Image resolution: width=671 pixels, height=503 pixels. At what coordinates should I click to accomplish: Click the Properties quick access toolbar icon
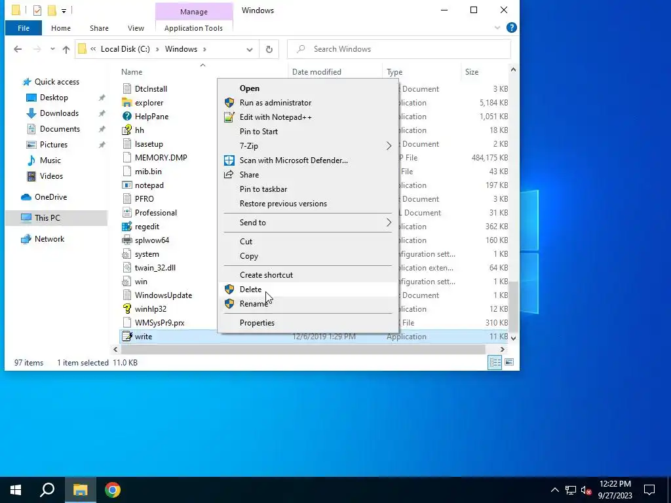37,10
